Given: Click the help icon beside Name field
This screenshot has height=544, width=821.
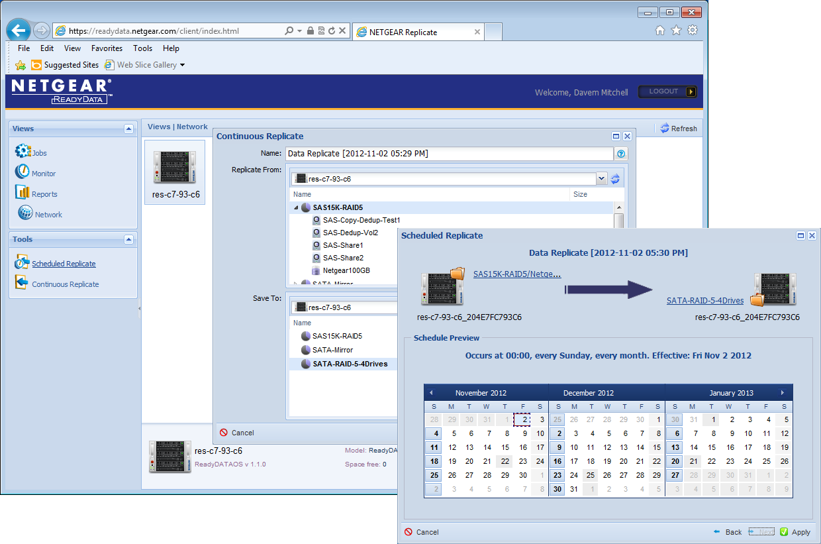Looking at the screenshot, I should pyautogui.click(x=621, y=154).
